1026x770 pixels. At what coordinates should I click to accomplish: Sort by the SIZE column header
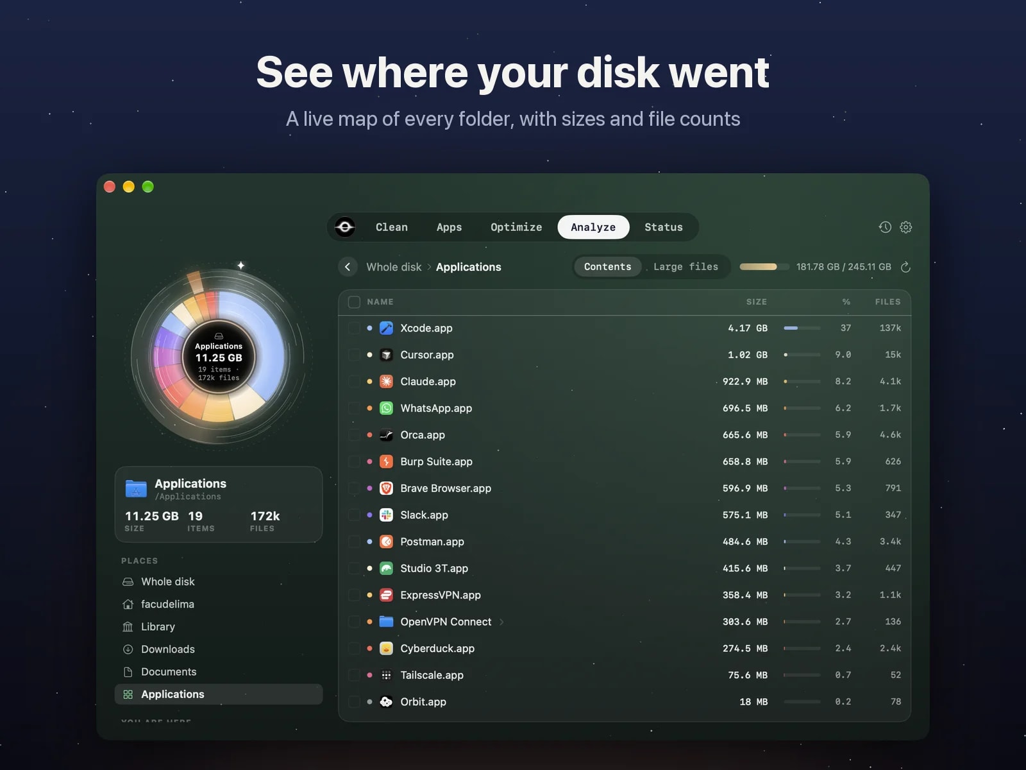pyautogui.click(x=756, y=302)
